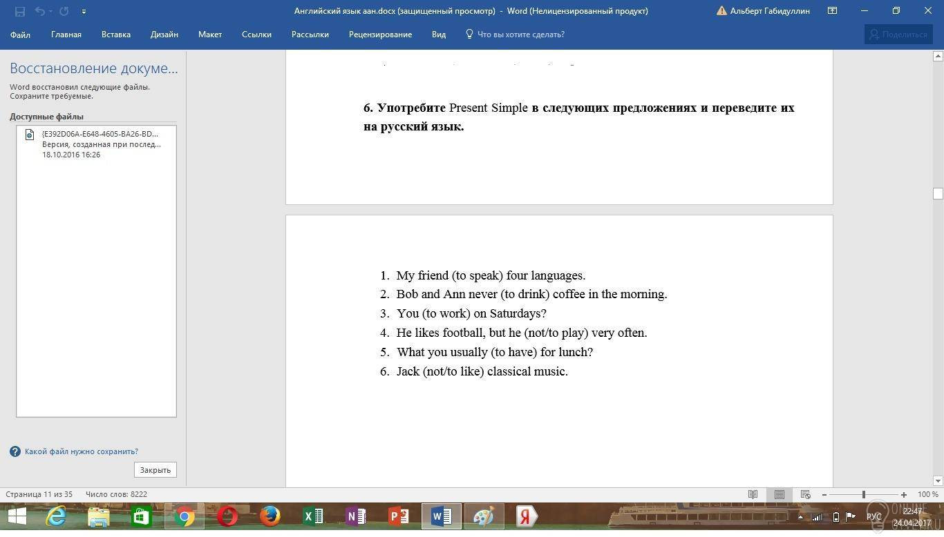
Task: Open the Windows Start button
Action: 17,516
